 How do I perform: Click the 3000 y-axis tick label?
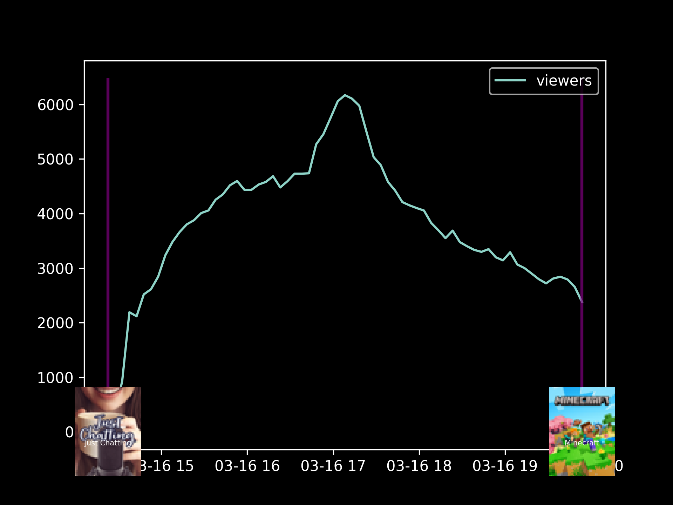click(x=55, y=269)
